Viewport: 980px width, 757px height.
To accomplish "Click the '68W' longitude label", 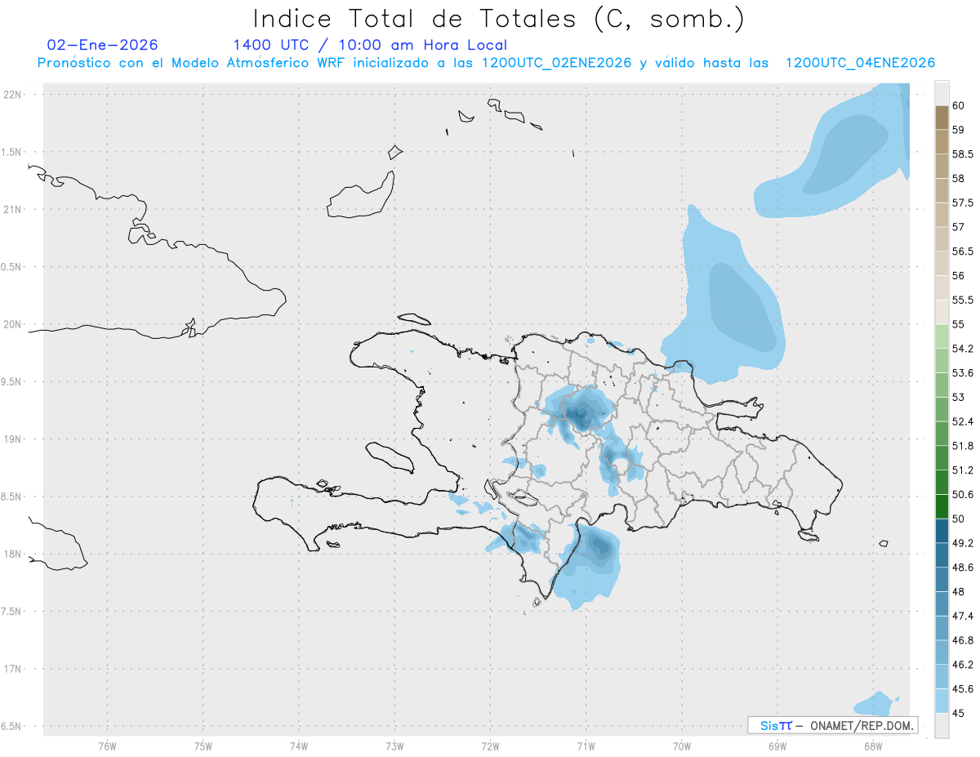I will coord(873,746).
